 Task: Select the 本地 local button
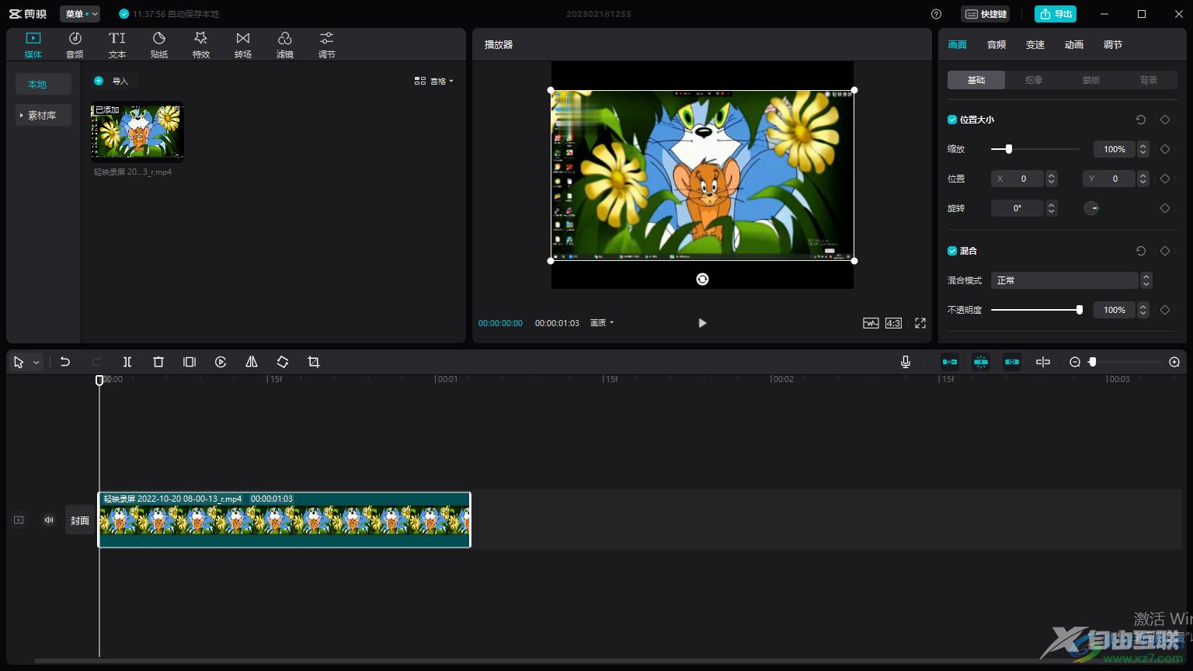(x=43, y=84)
